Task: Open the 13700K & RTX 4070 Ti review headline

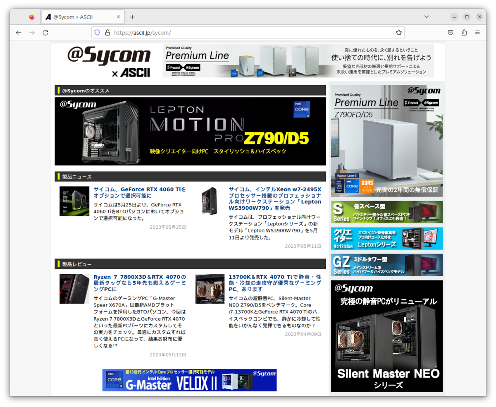Action: [275, 283]
